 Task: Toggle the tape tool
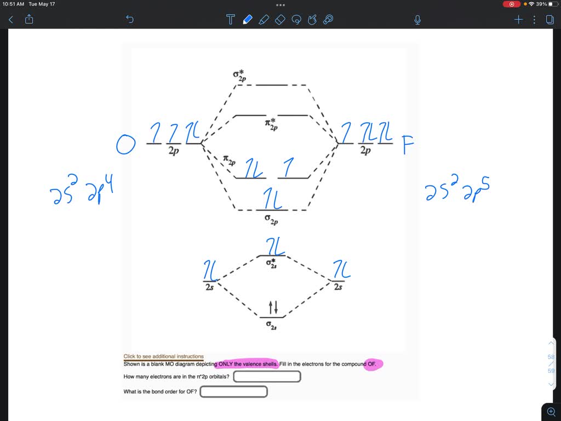328,19
